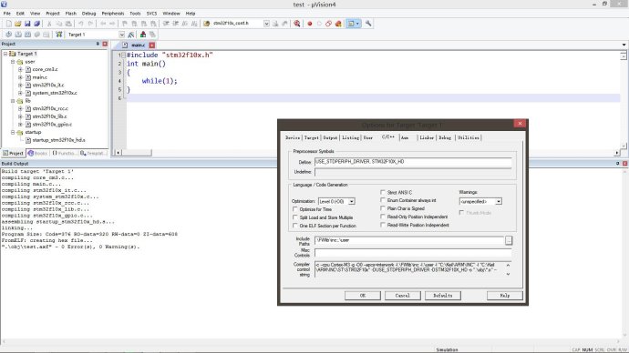This screenshot has height=353, width=629.
Task: Download to flash LOAD icon
Action: coord(59,35)
